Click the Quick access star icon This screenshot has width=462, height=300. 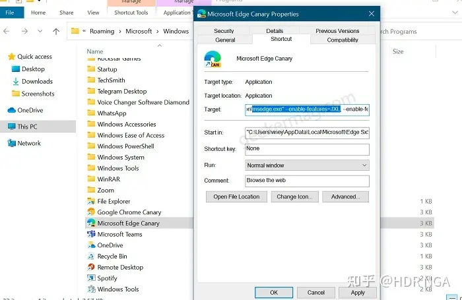click(x=11, y=57)
